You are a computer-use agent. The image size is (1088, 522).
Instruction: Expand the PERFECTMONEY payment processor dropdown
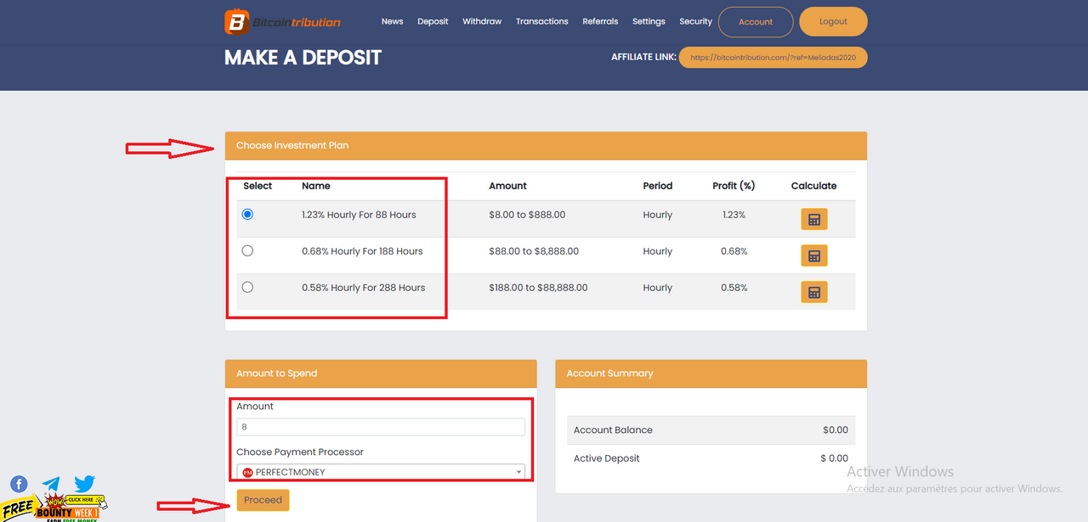(381, 472)
